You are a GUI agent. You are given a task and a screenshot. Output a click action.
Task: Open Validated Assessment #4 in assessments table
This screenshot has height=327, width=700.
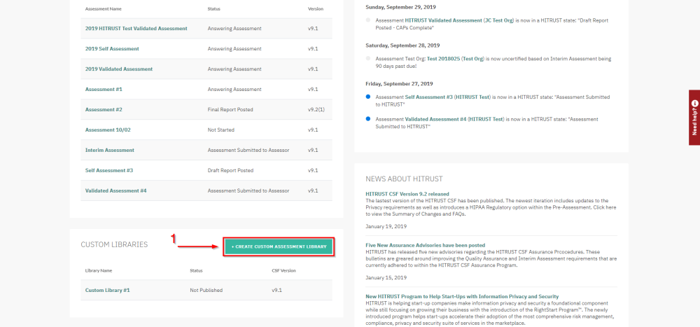(x=115, y=190)
